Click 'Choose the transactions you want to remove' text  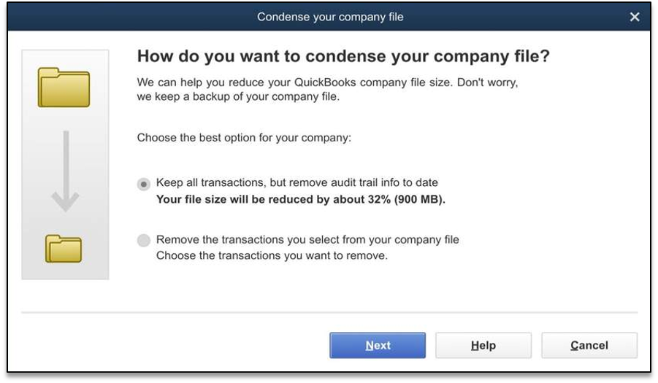(272, 255)
